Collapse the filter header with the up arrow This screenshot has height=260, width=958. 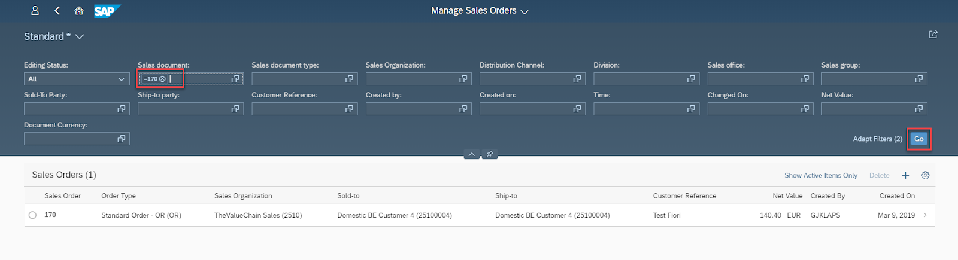click(x=472, y=154)
